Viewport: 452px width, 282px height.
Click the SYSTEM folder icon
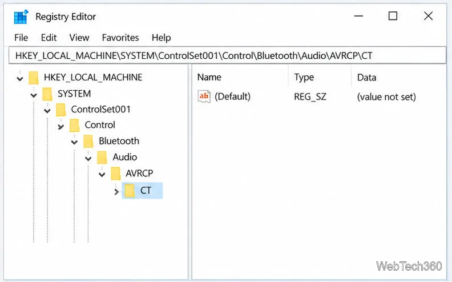click(47, 94)
